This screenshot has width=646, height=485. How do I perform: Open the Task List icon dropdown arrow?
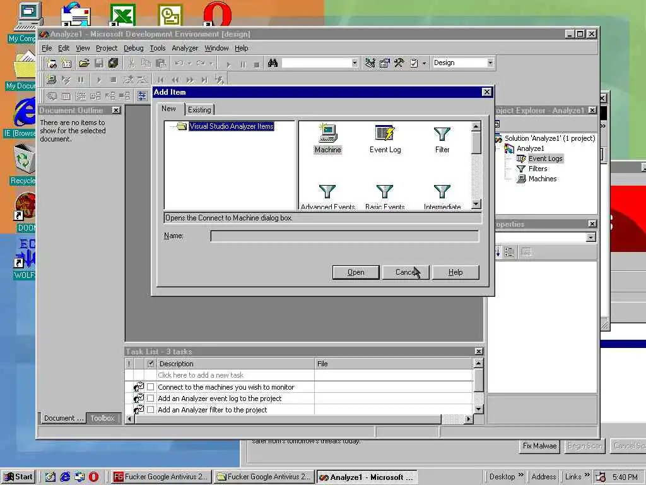point(425,63)
